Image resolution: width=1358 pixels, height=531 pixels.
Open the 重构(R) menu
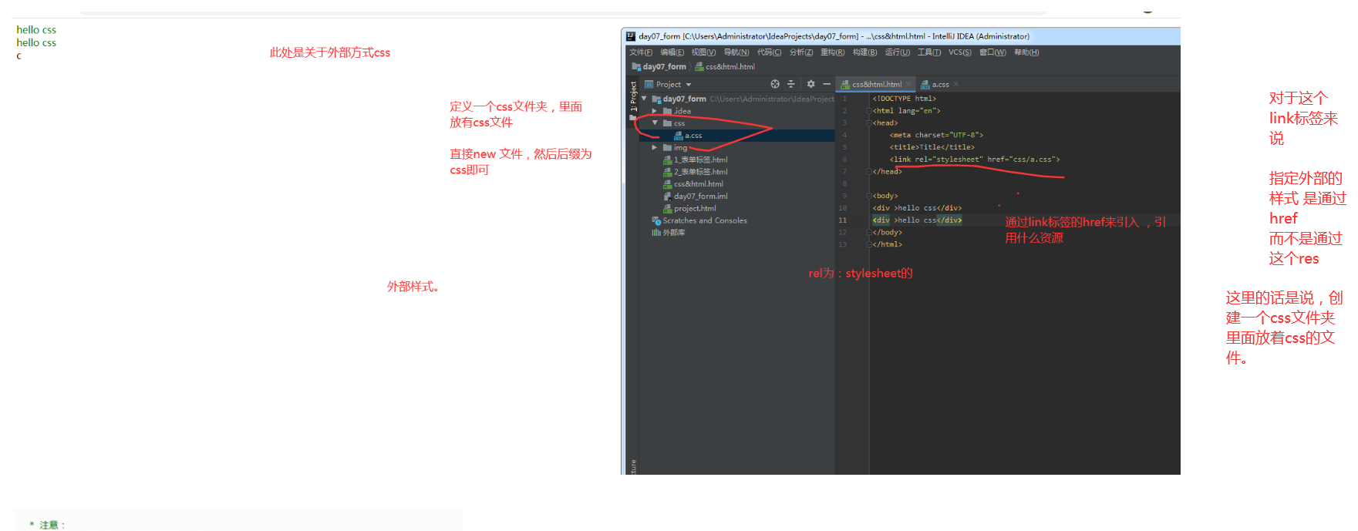click(833, 52)
